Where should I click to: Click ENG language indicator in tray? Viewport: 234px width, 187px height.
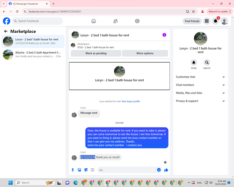(x=199, y=183)
